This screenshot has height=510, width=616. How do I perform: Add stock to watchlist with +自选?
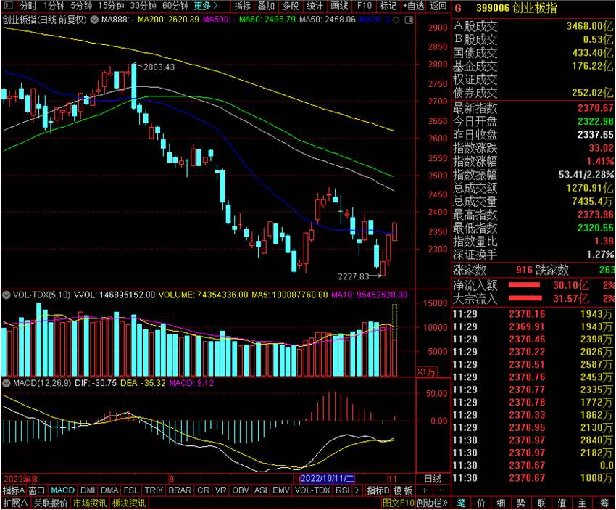tap(413, 6)
